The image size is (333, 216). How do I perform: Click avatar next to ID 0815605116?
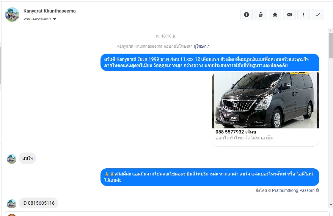point(12,203)
